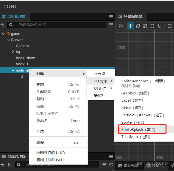This screenshot has width=174, height=171.
Task: Click the scene editor tab icon
Action: [x=120, y=17]
